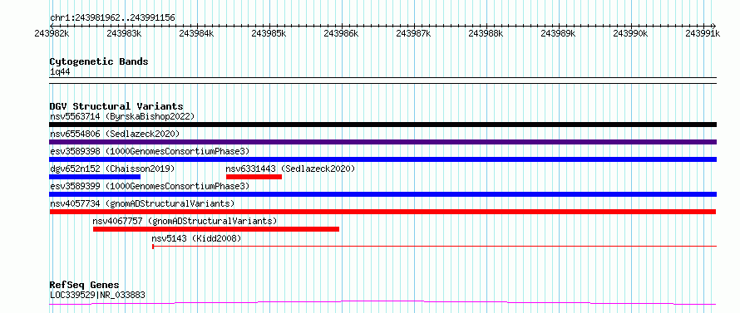Click the red nsv6331443 variant bar
The image size is (740, 313).
[x=254, y=177]
